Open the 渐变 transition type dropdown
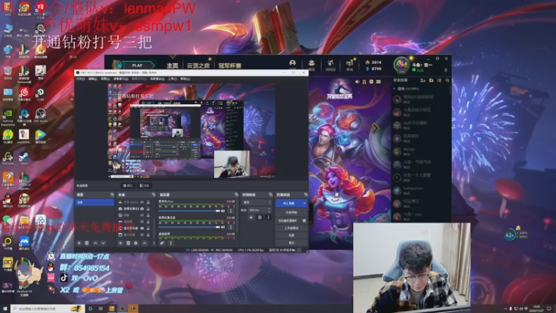The width and height of the screenshot is (556, 313). coord(256,202)
